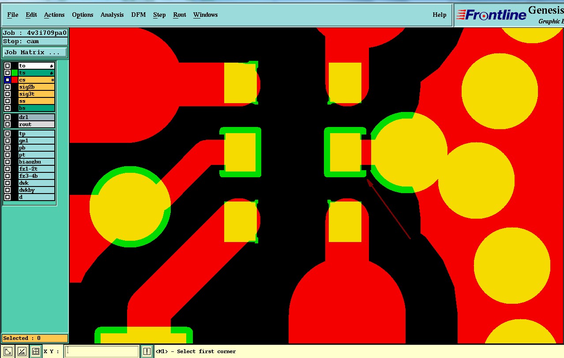Select the 'fz1-2t' layer name
564x358 pixels.
37,169
